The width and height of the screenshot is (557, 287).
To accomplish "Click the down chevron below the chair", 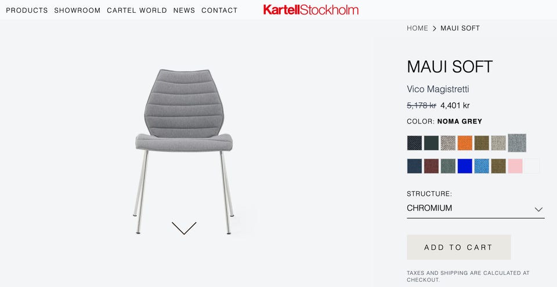I will pyautogui.click(x=184, y=228).
